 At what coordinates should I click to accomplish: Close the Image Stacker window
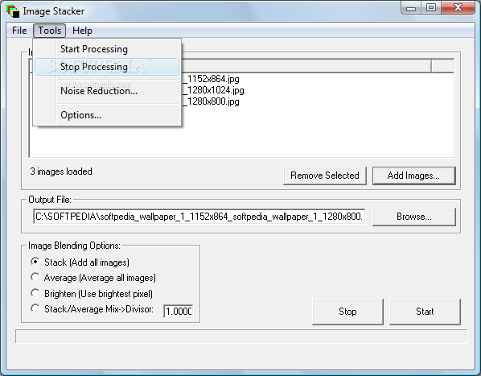click(458, 8)
